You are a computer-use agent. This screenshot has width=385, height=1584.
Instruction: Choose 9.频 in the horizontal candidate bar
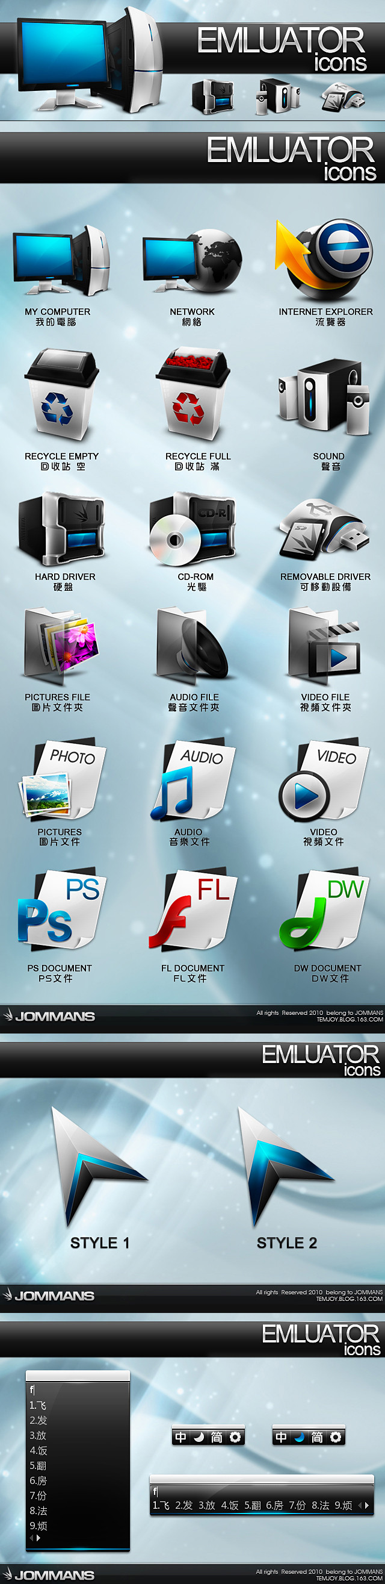343,1505
